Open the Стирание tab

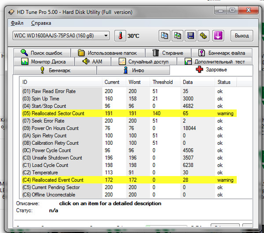[x=168, y=53]
